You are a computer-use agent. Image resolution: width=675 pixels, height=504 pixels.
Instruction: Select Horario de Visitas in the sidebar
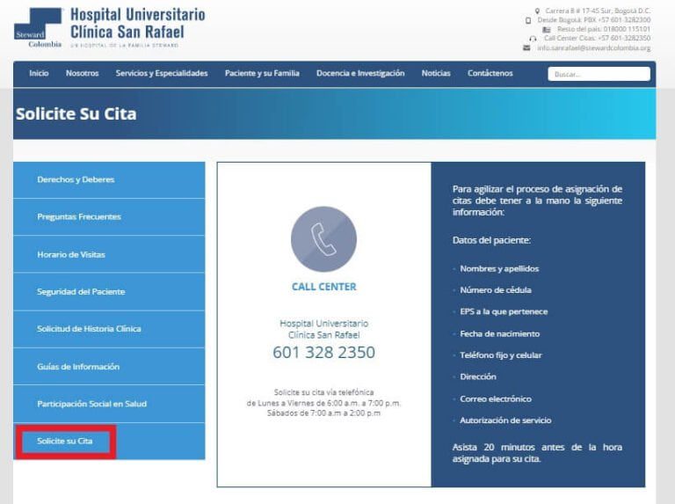pyautogui.click(x=109, y=254)
